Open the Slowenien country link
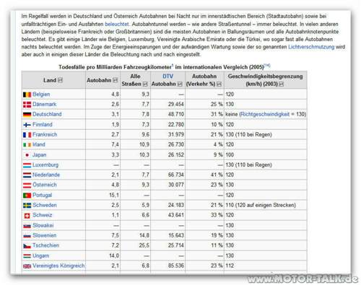 point(44,235)
